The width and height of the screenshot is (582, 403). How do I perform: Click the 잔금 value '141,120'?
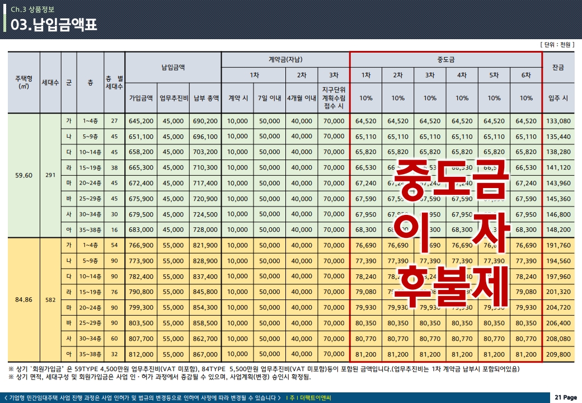(x=558, y=167)
